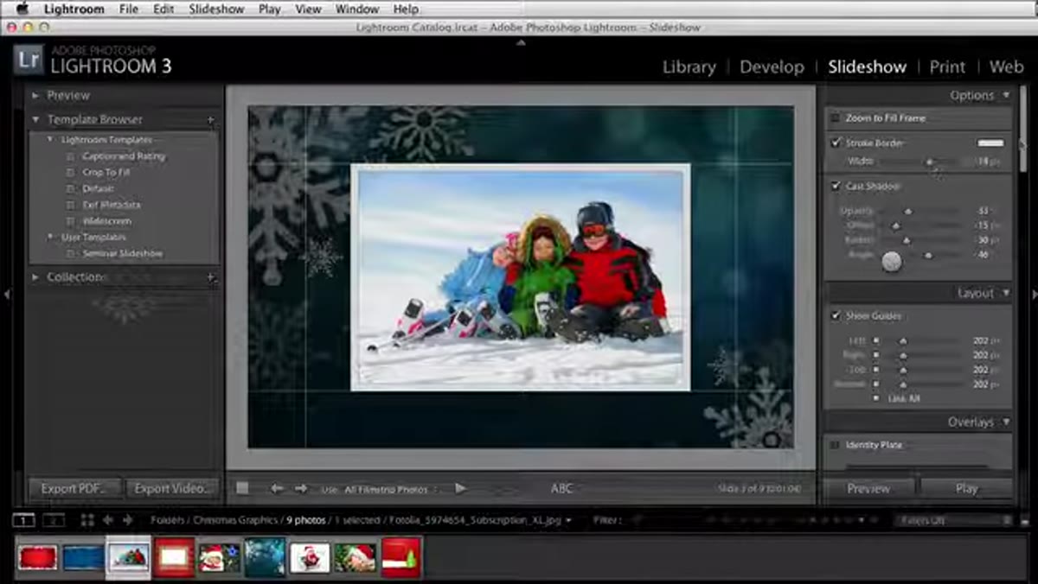1038x584 pixels.
Task: Open the Apple menu
Action: [22, 10]
